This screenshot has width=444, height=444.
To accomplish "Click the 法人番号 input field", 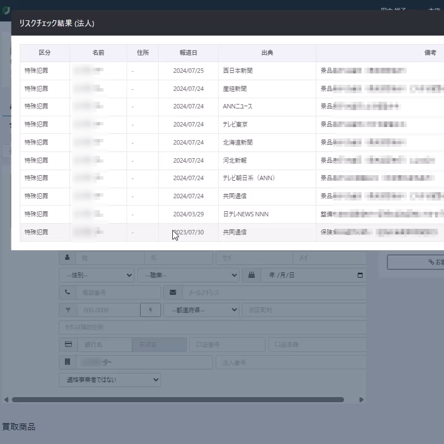I will point(291,363).
